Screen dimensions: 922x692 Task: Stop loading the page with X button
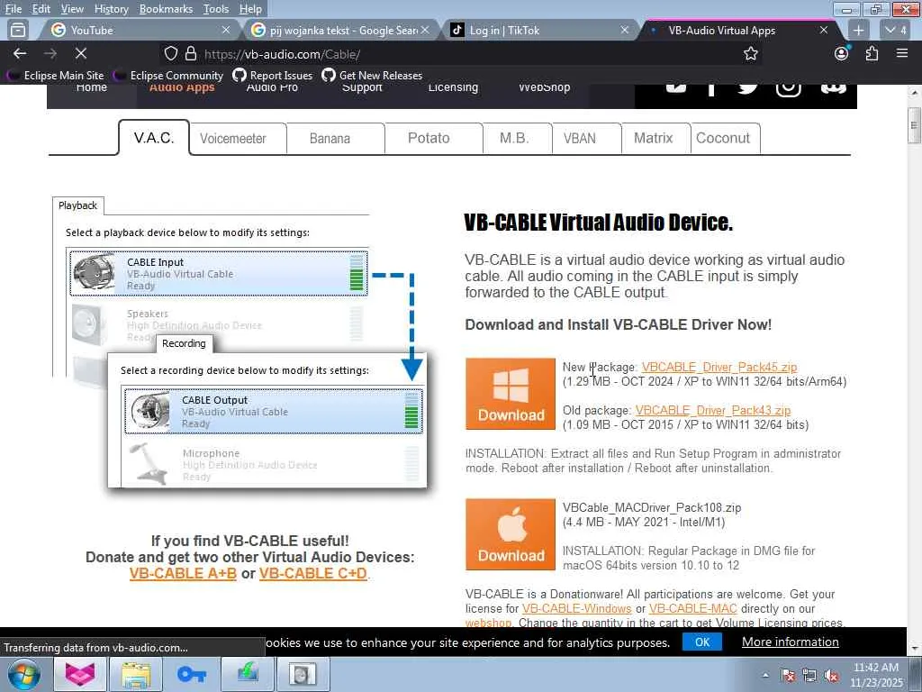click(x=81, y=53)
